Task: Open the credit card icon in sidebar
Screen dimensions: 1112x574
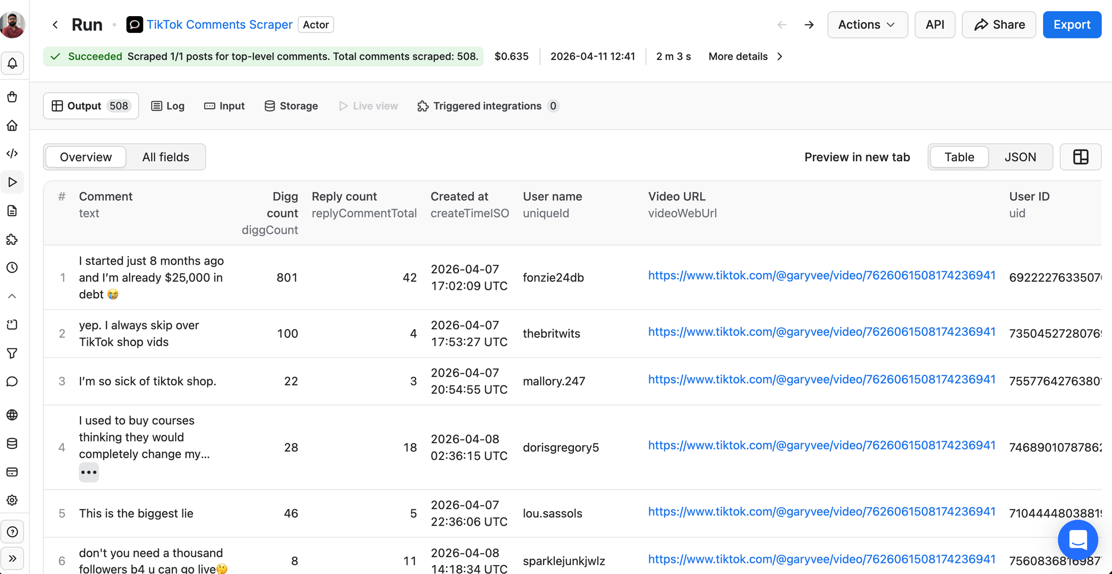Action: [x=12, y=472]
